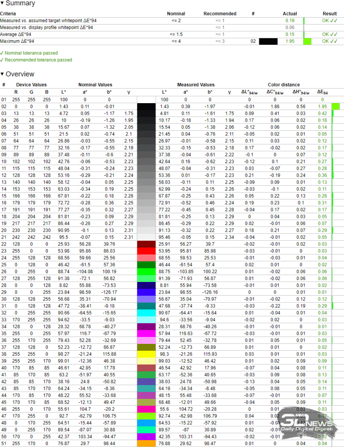The height and width of the screenshot is (447, 344).
Task: Select the magenta swatch in row 35
Action: point(148,333)
